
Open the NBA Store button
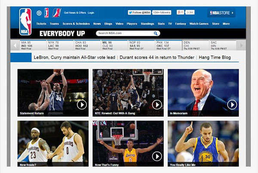[x=221, y=13]
